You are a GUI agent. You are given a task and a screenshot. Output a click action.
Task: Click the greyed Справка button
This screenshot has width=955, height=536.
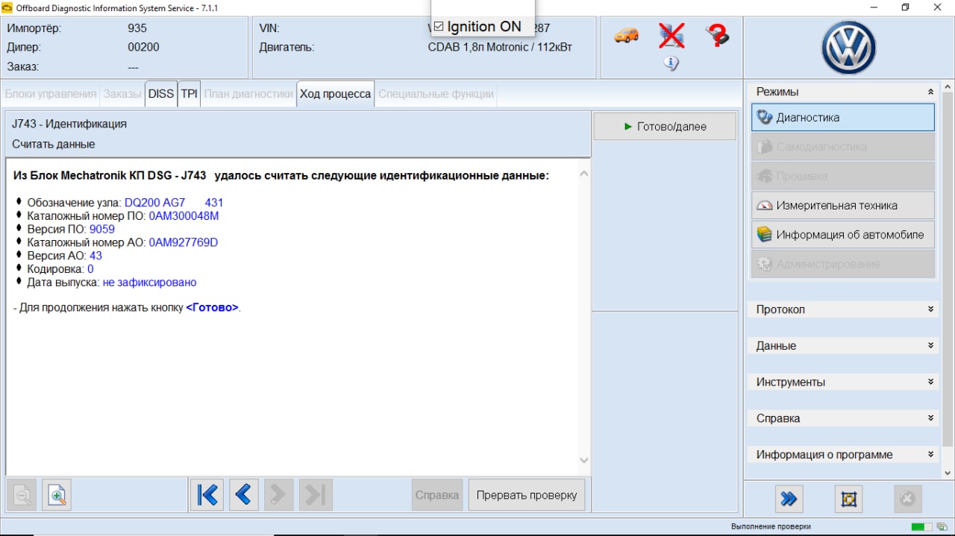coord(436,495)
